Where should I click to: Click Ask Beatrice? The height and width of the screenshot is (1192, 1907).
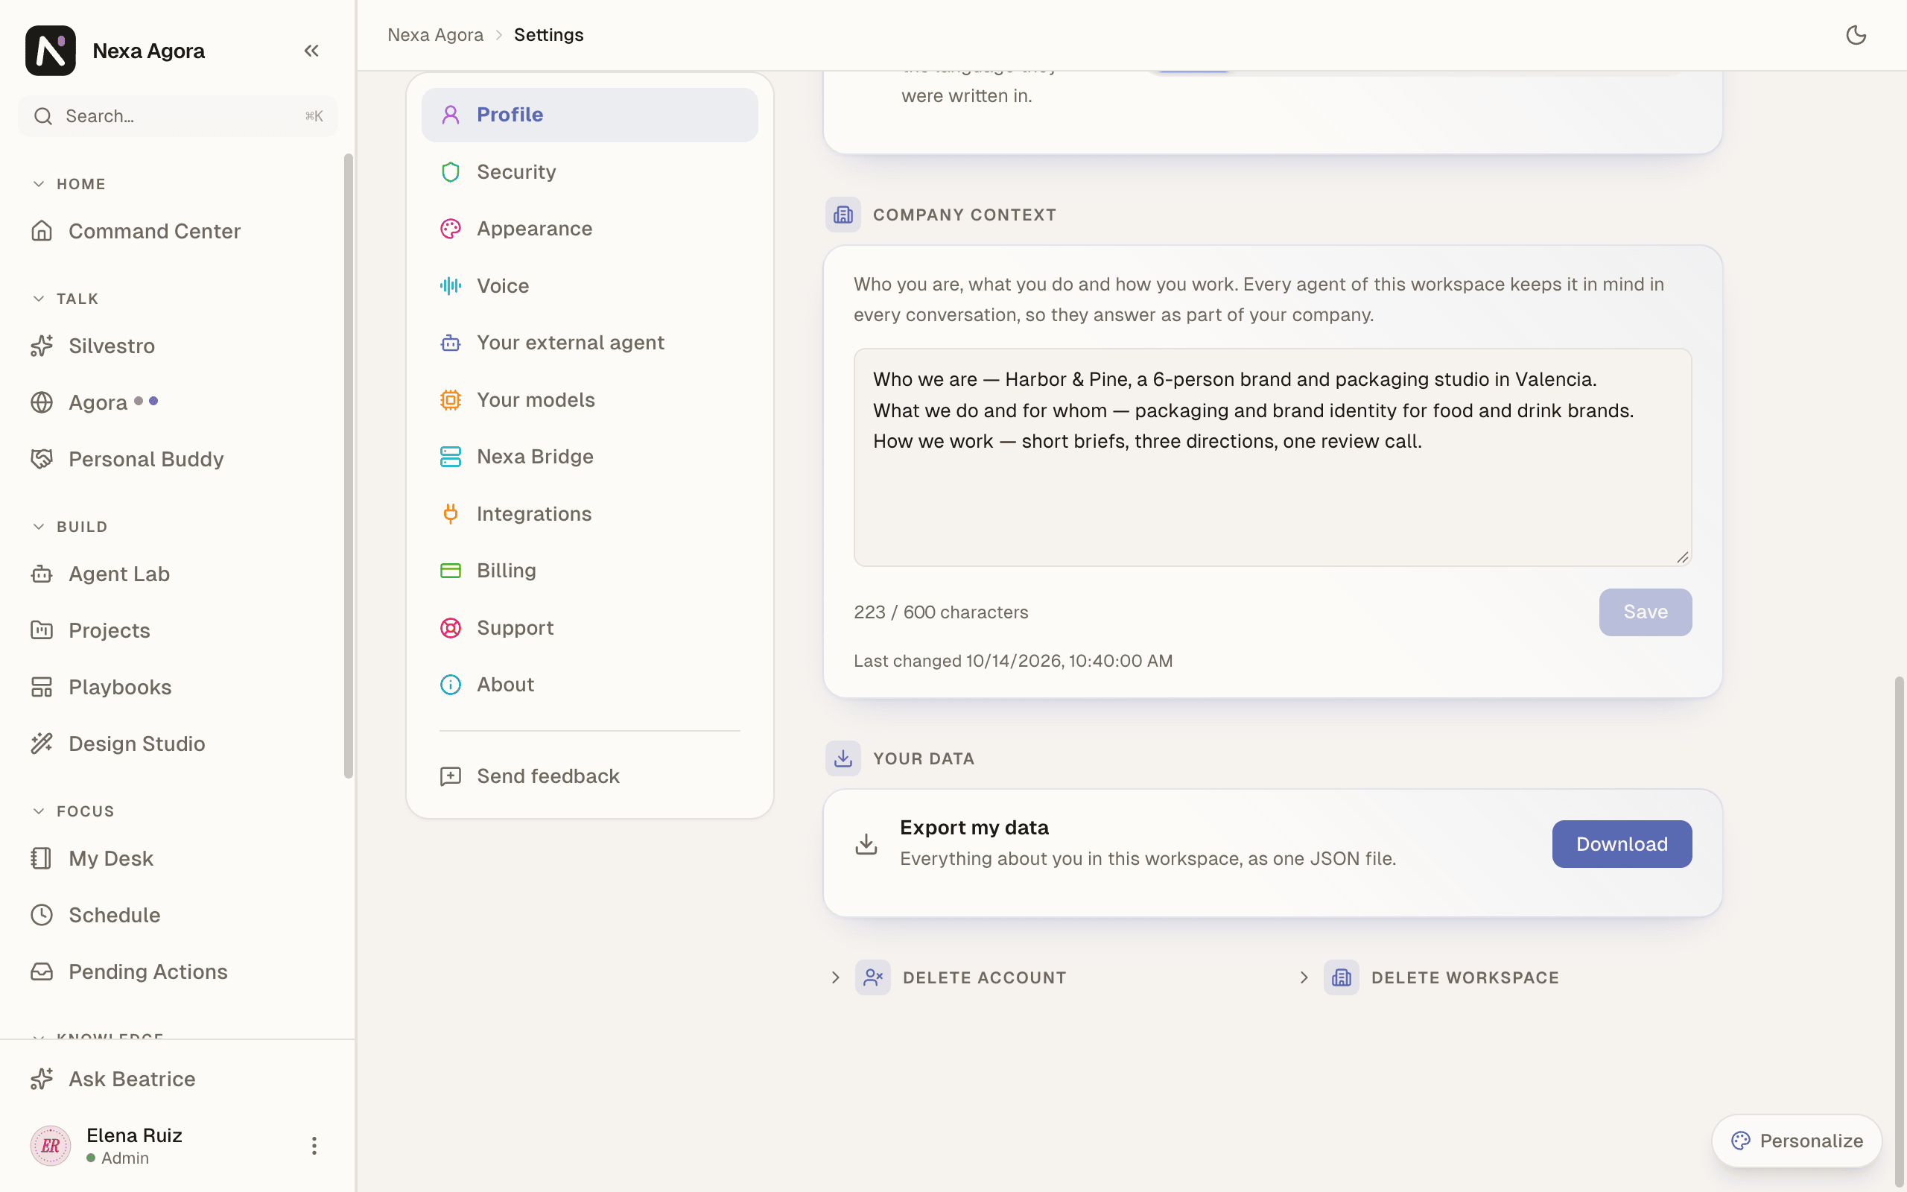coord(177,1079)
